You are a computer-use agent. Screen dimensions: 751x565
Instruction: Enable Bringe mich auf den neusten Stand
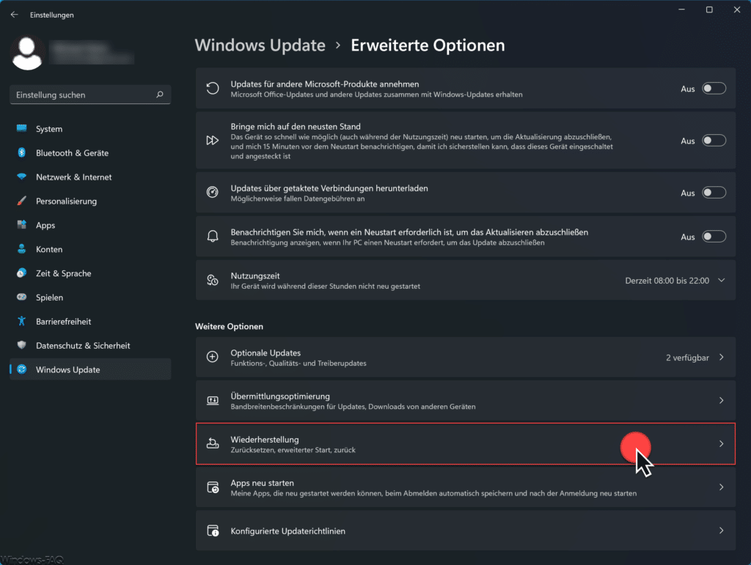point(714,141)
